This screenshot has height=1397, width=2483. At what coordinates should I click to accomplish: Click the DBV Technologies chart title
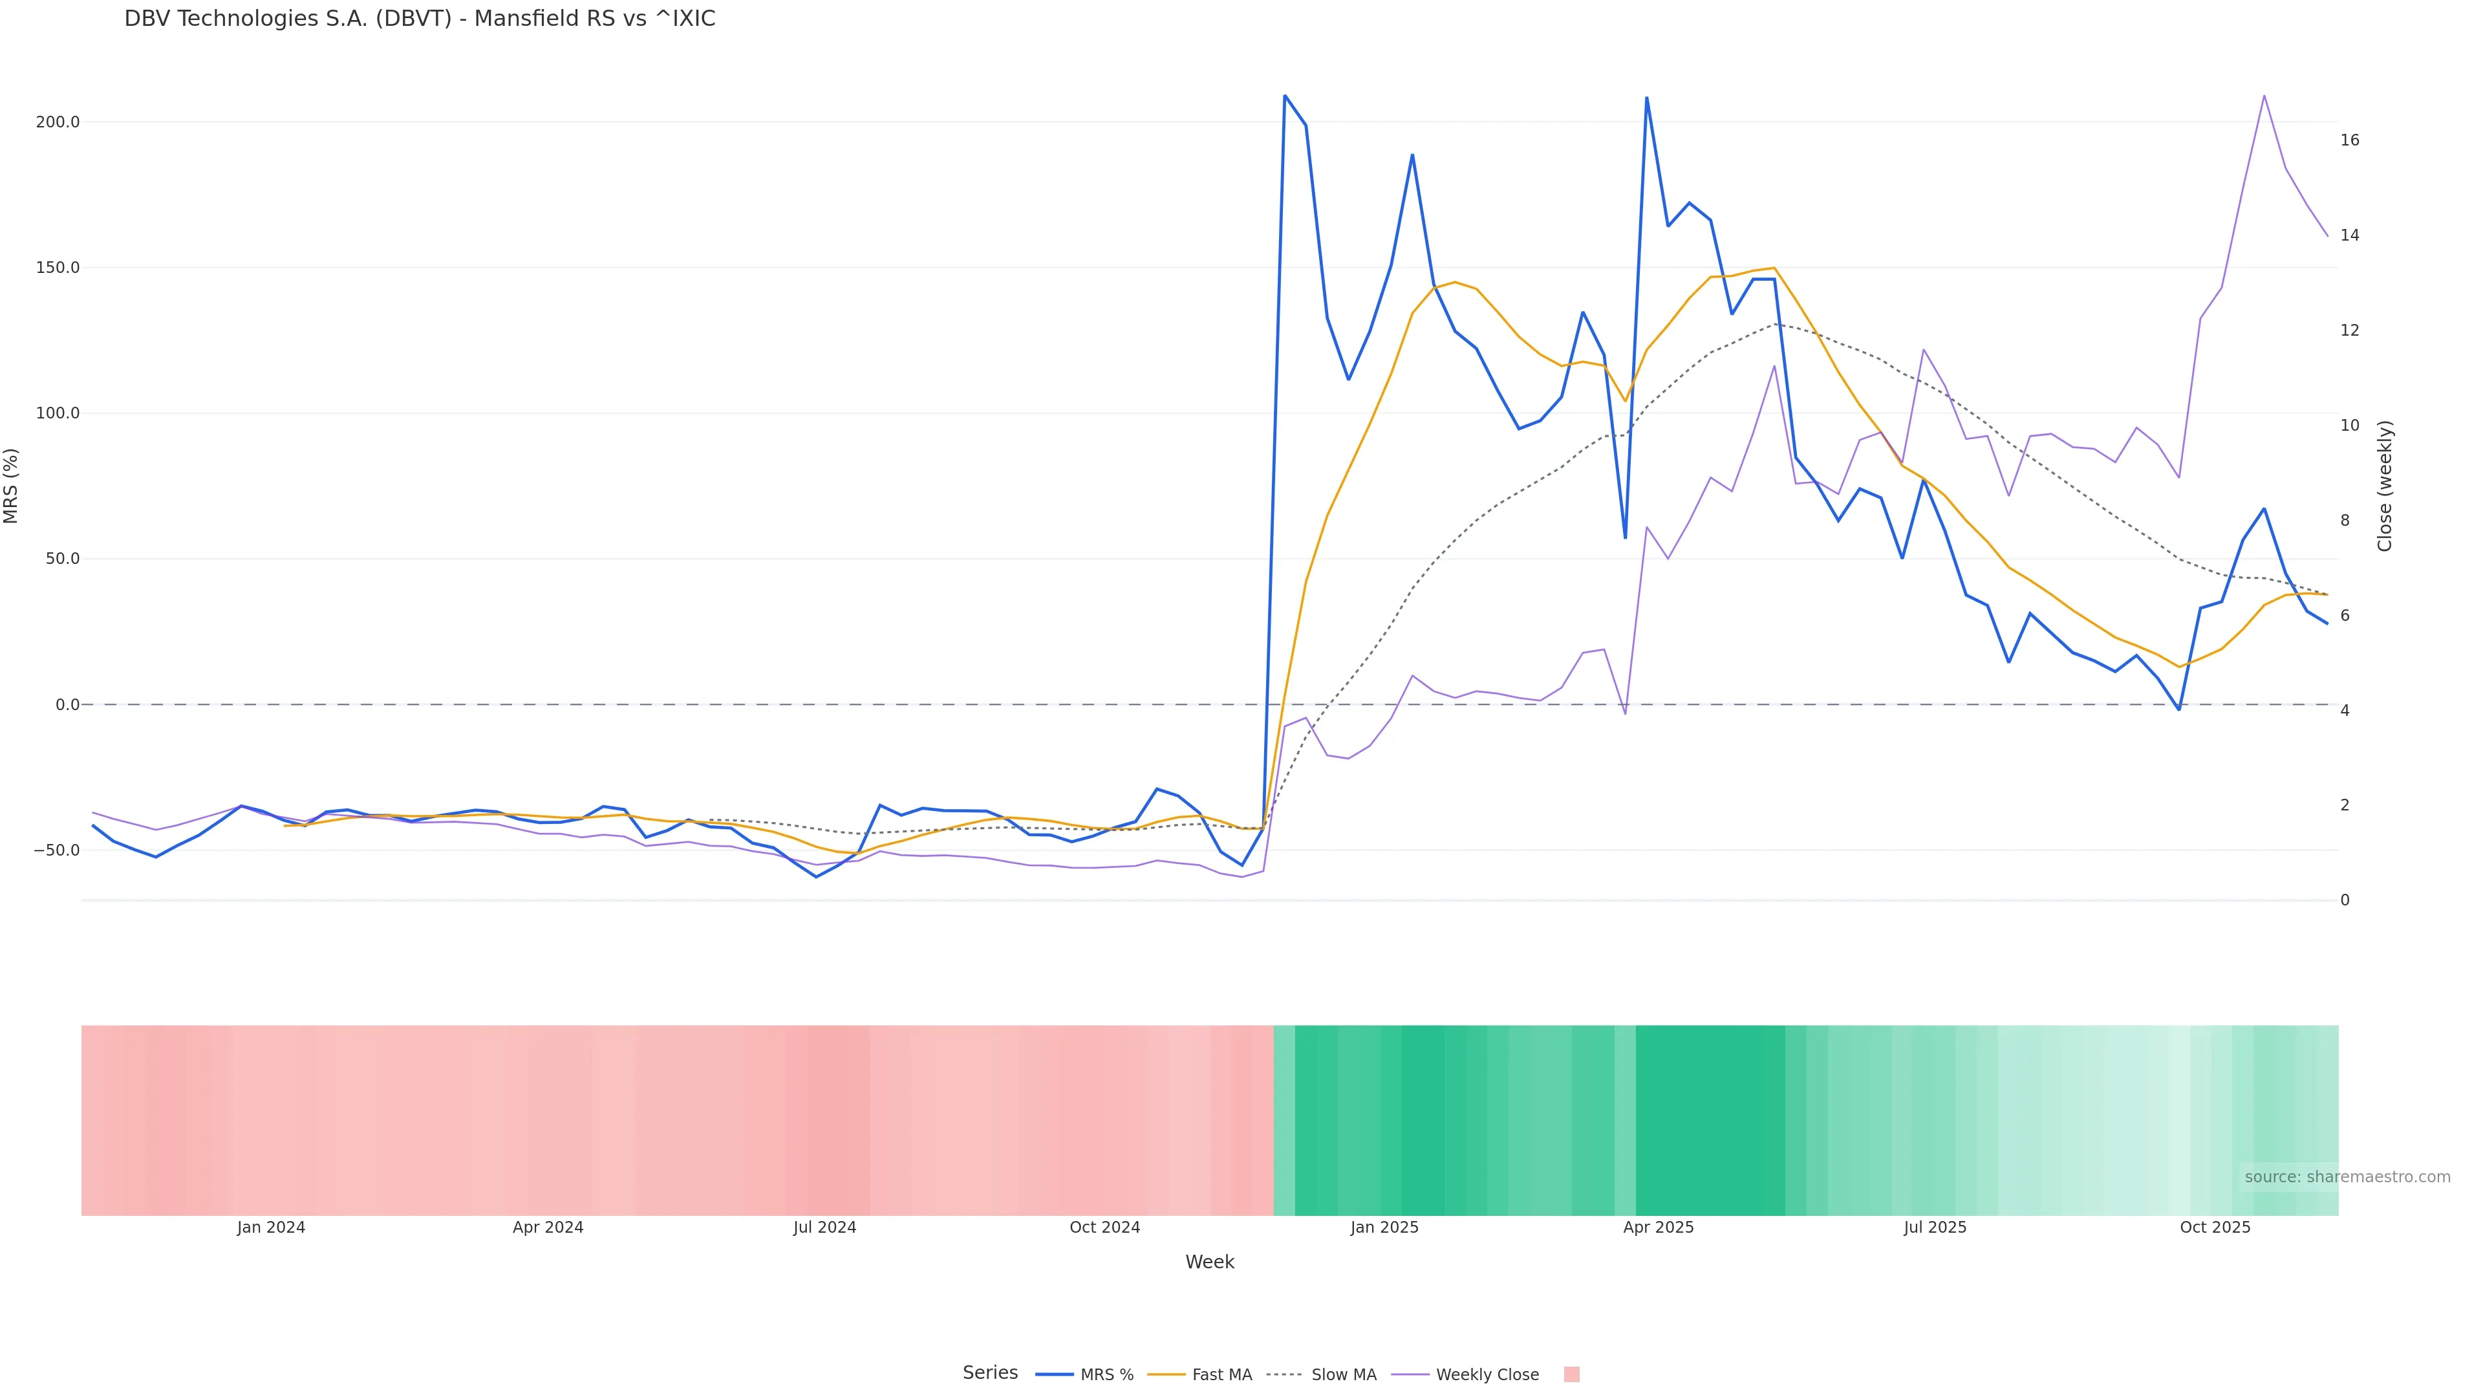click(x=419, y=19)
